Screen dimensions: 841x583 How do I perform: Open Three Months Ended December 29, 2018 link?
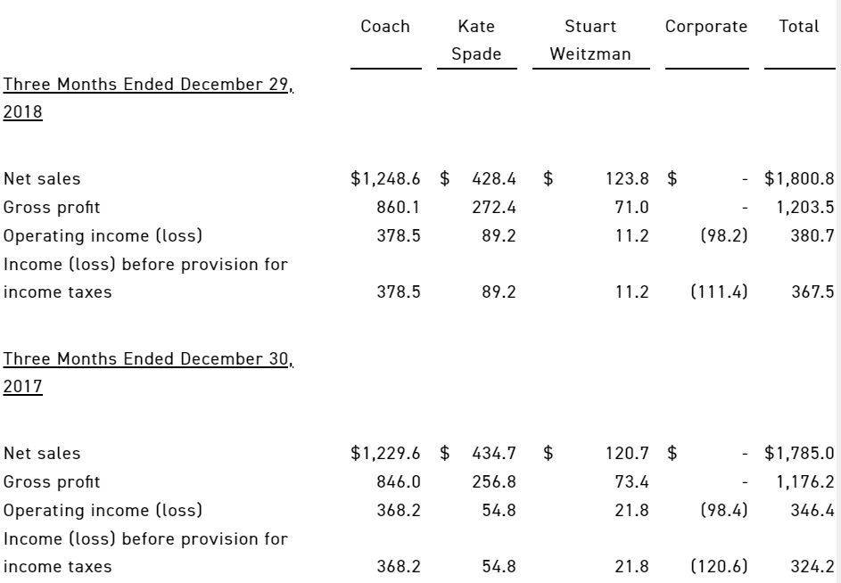(148, 98)
